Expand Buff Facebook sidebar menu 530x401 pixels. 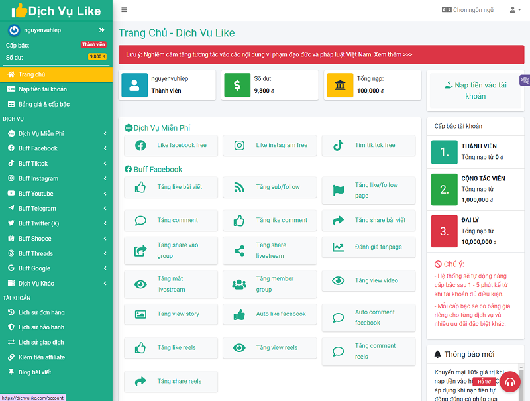[x=56, y=148]
